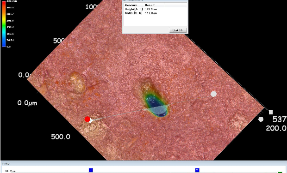The width and height of the screenshot is (287, 173).
Task: Select the Width [C-D] measurement row
Action: (155, 13)
